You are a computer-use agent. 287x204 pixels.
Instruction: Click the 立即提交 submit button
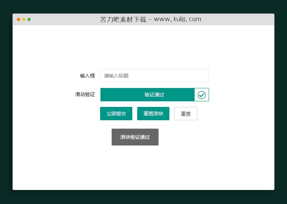pyautogui.click(x=116, y=113)
